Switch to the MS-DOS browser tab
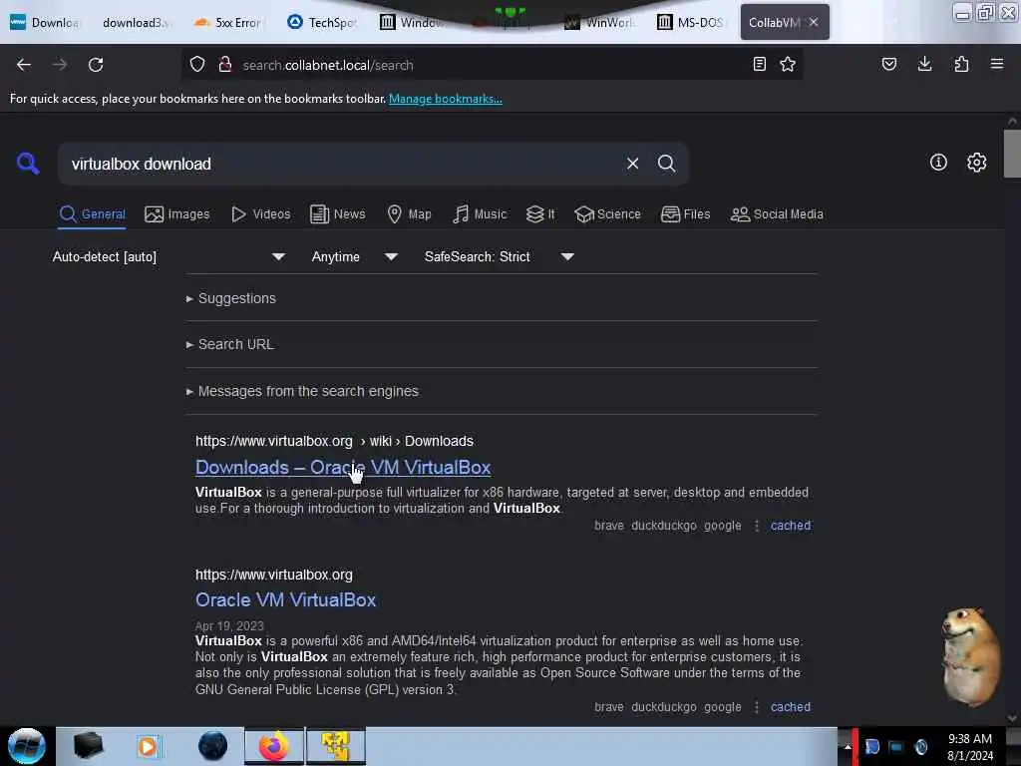This screenshot has width=1021, height=766. tap(690, 23)
